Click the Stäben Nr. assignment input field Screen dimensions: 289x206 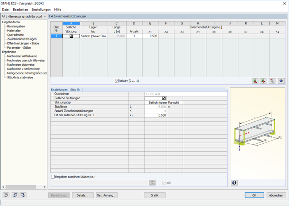(x=100, y=182)
